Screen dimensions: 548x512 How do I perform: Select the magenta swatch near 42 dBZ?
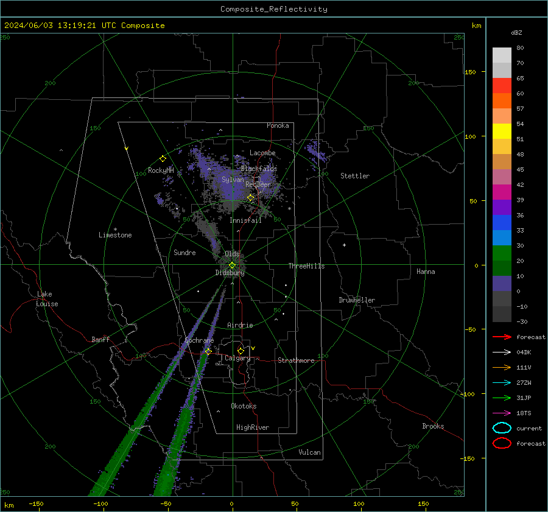[x=502, y=192]
